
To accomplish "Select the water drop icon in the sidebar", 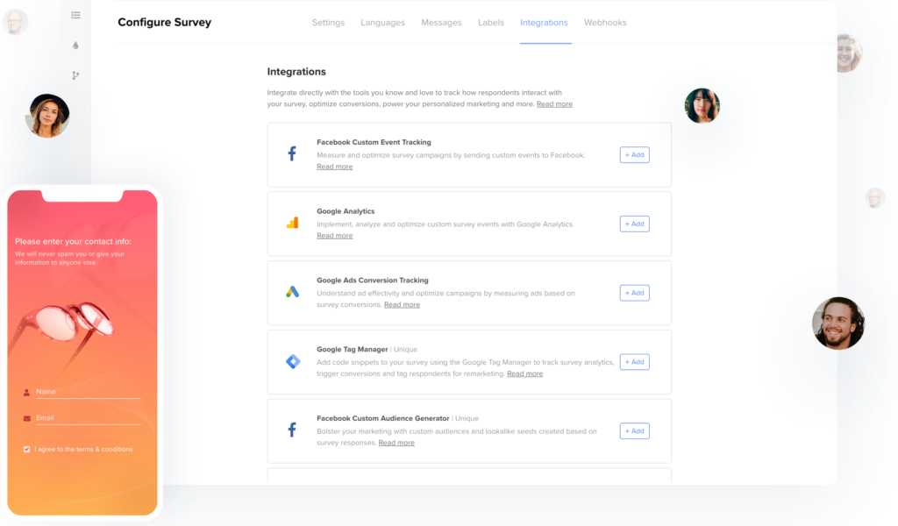I will tap(75, 45).
